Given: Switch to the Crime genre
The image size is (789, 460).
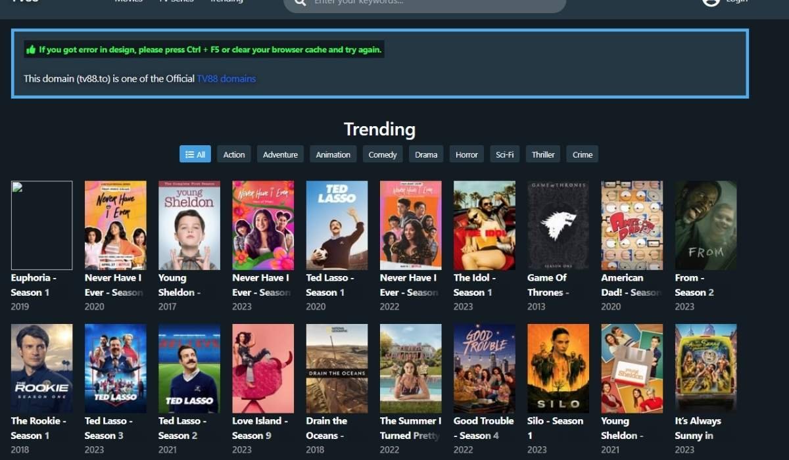Looking at the screenshot, I should pos(583,154).
